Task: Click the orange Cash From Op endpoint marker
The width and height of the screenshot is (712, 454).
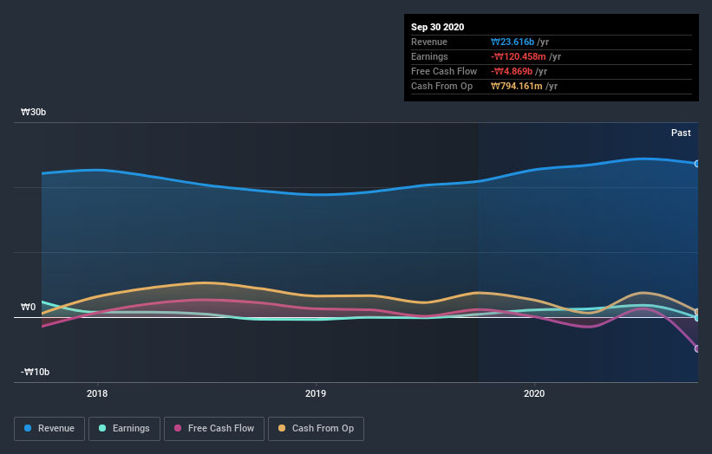Action: pyautogui.click(x=697, y=312)
